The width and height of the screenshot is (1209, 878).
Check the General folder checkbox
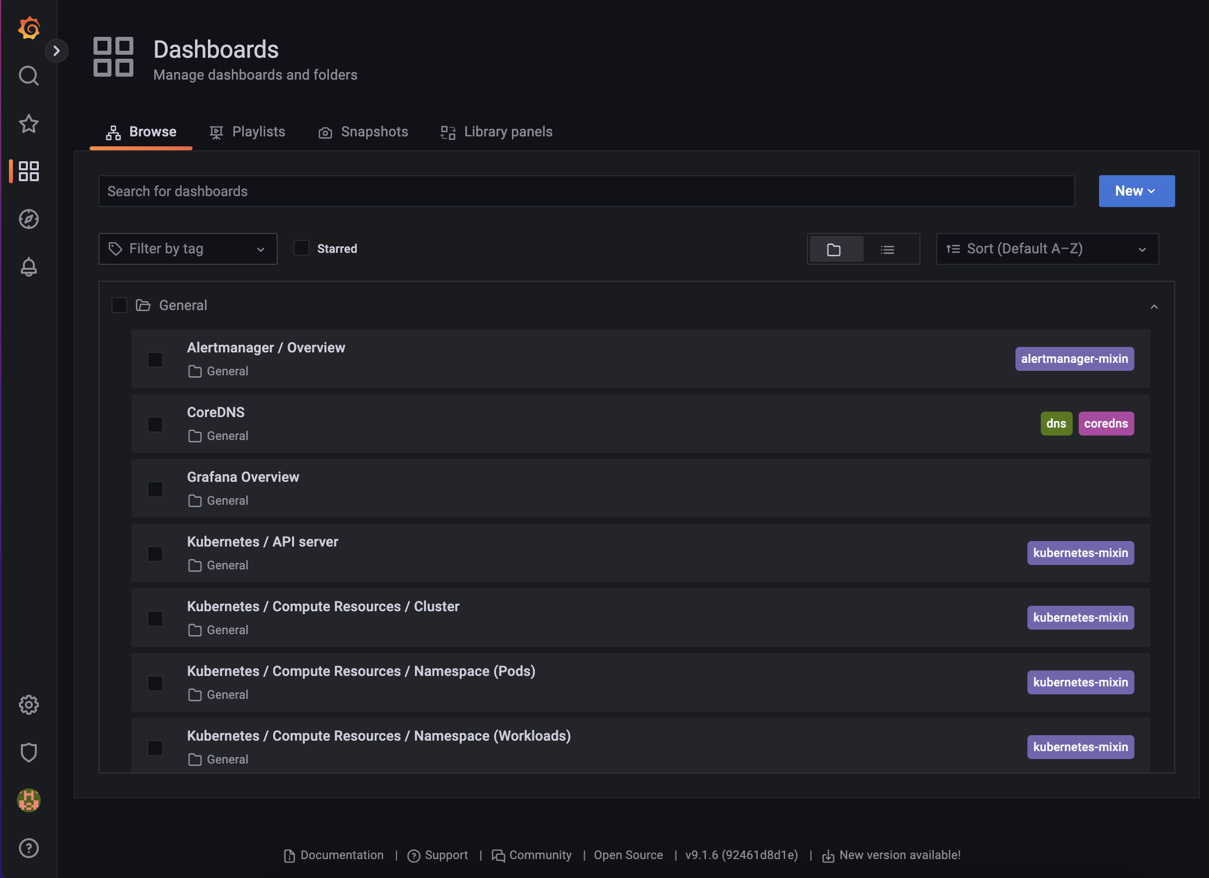[119, 305]
